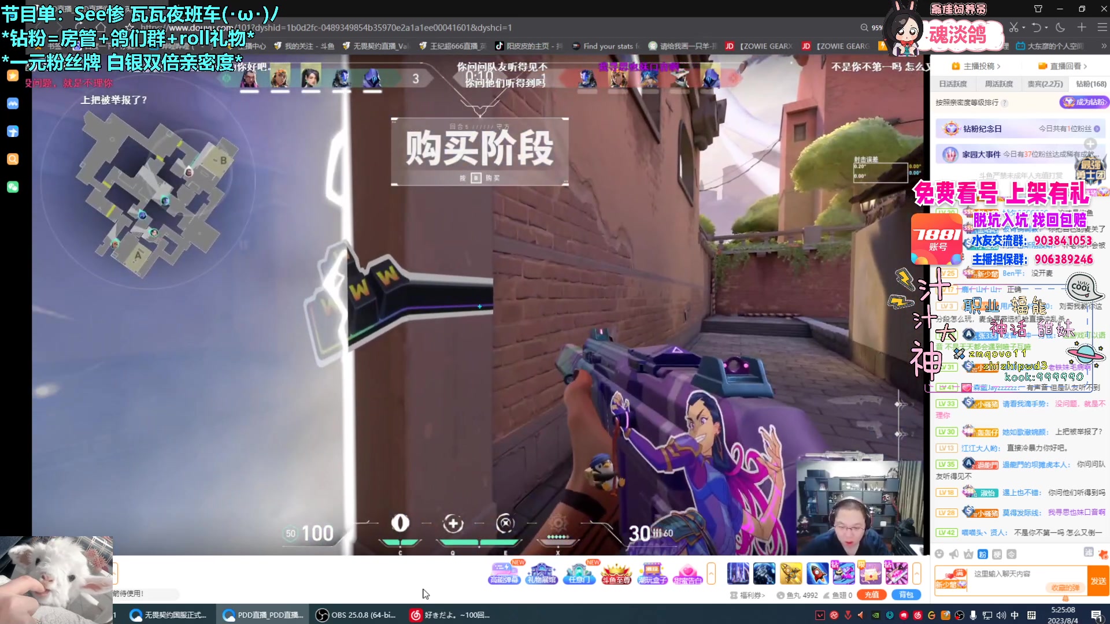1110x624 pixels.
Task: Click the sidebar blue cloud icon
Action: tap(13, 103)
